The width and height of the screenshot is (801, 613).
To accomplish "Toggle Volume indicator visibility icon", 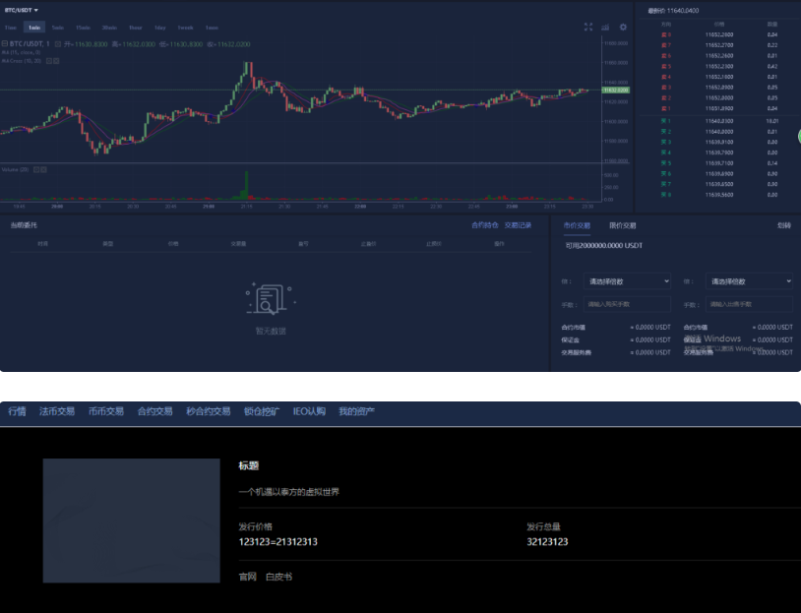I will coord(36,169).
